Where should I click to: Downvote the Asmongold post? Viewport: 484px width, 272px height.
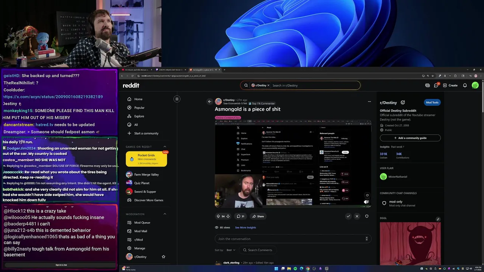[x=228, y=216]
